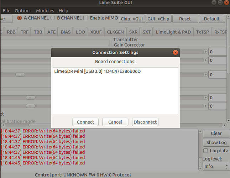This screenshot has height=178, width=230.
Task: Open the Help menu
Action: [x=63, y=11]
